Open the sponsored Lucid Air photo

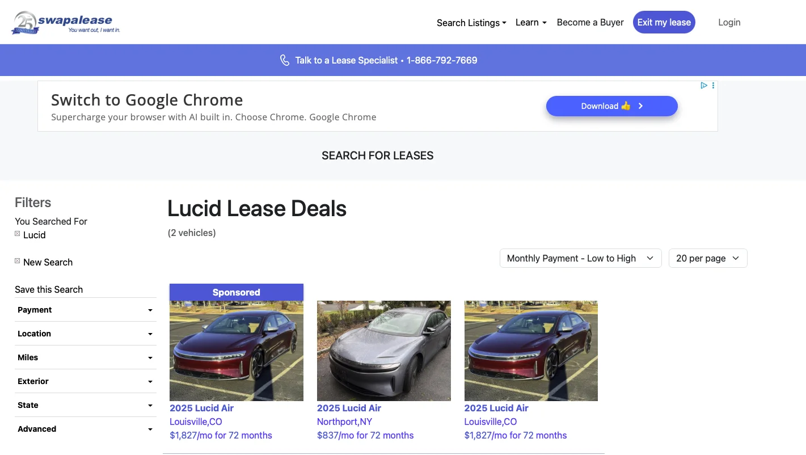click(x=237, y=351)
